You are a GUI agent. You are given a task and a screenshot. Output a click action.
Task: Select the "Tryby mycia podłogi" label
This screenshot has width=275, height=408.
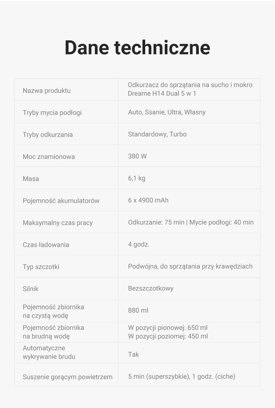[x=52, y=113]
